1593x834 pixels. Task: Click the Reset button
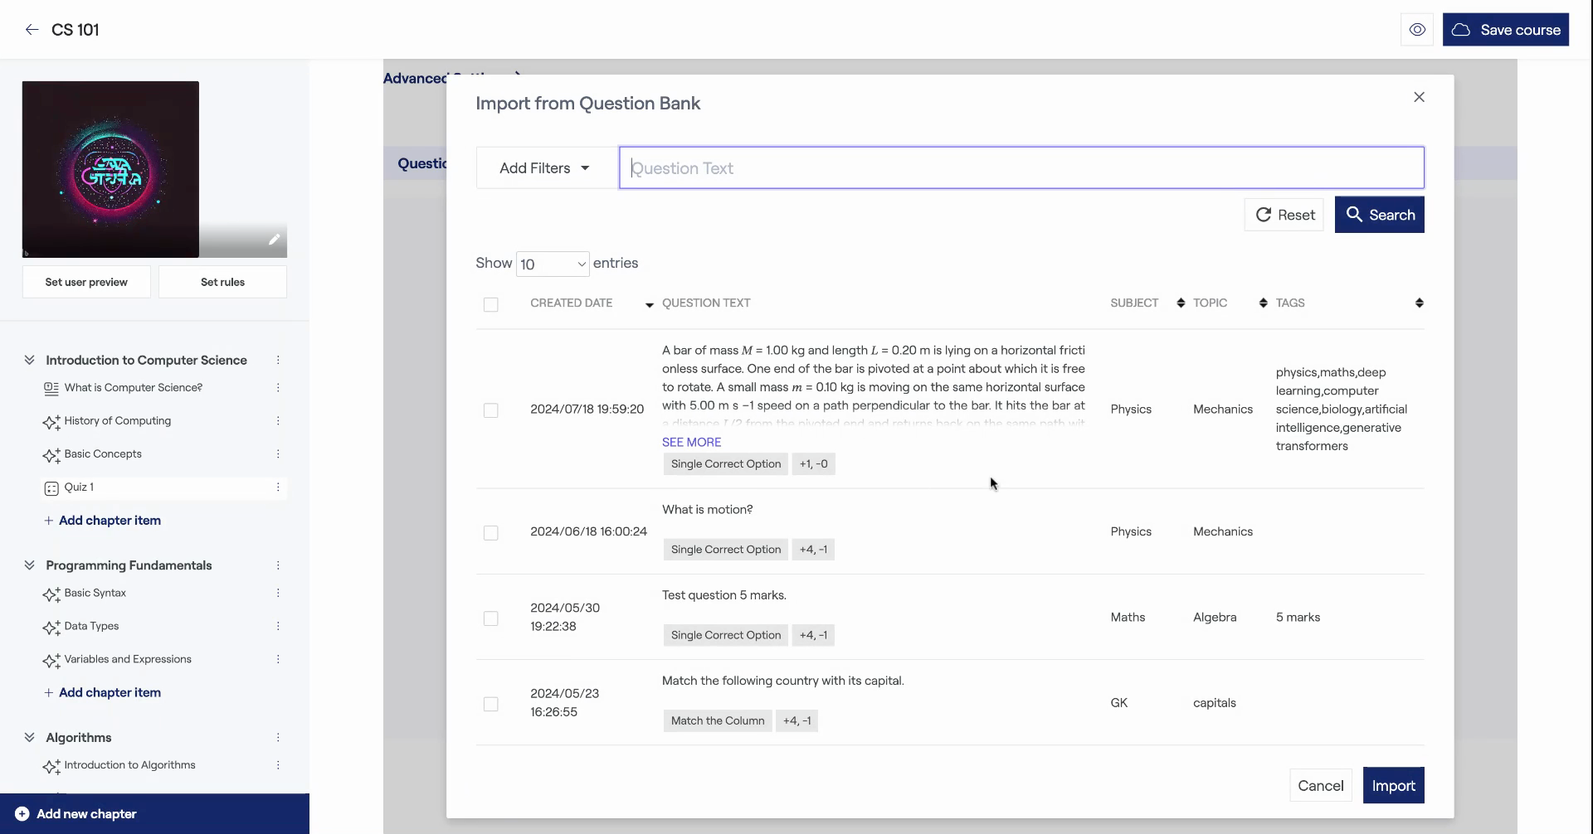(x=1284, y=215)
